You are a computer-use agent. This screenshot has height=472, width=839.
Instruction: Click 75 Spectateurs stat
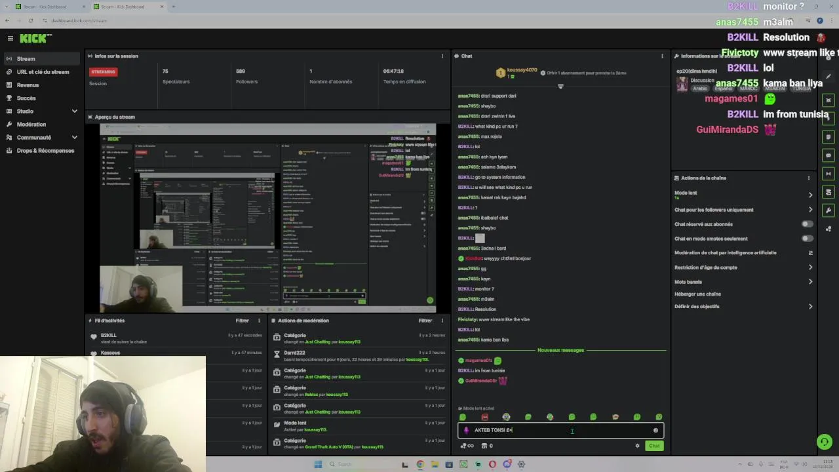pos(176,76)
